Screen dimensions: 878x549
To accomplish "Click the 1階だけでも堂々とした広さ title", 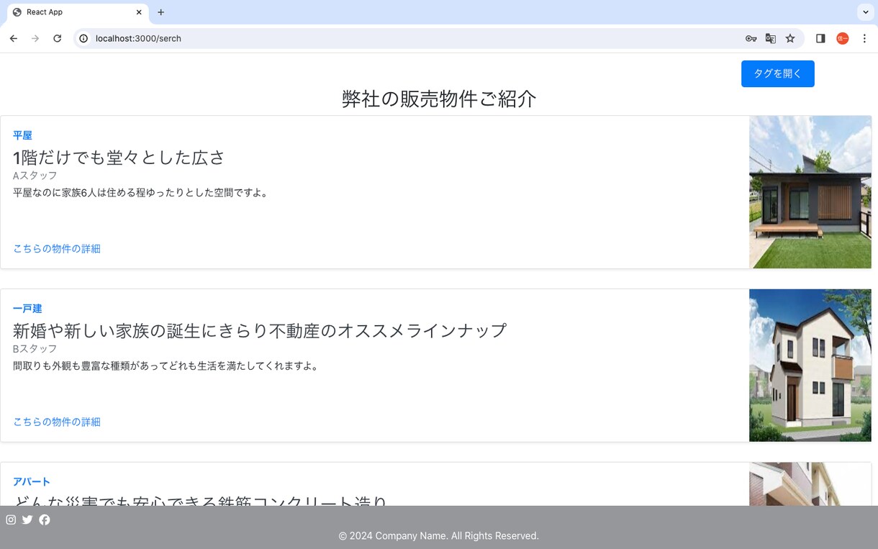I will click(x=119, y=157).
